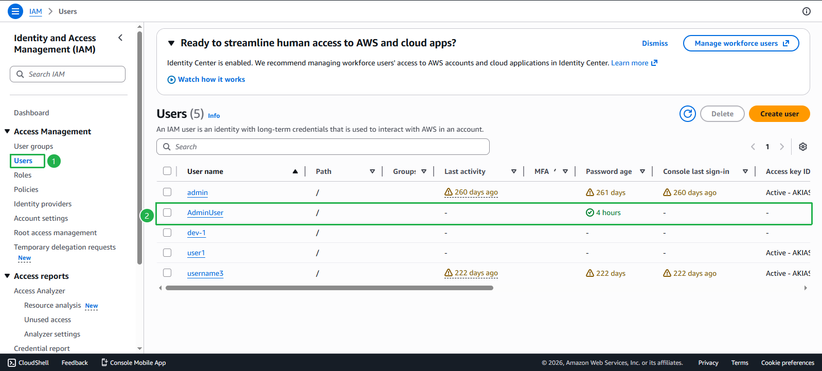Go to previous page of users
The image size is (822, 371).
pos(753,147)
